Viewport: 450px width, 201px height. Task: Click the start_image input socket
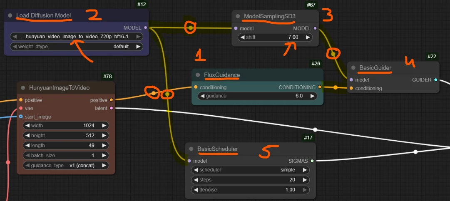[21, 117]
